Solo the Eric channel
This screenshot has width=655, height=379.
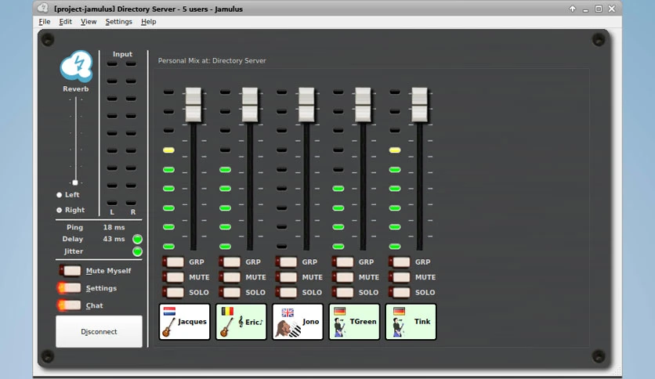click(x=230, y=292)
